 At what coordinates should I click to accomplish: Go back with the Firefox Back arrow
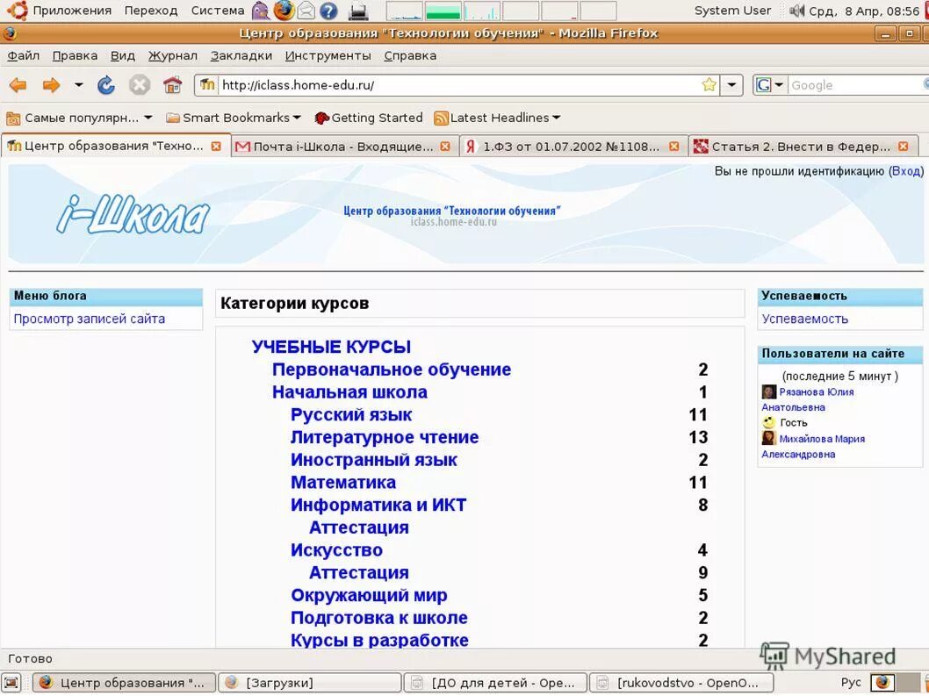pos(18,85)
